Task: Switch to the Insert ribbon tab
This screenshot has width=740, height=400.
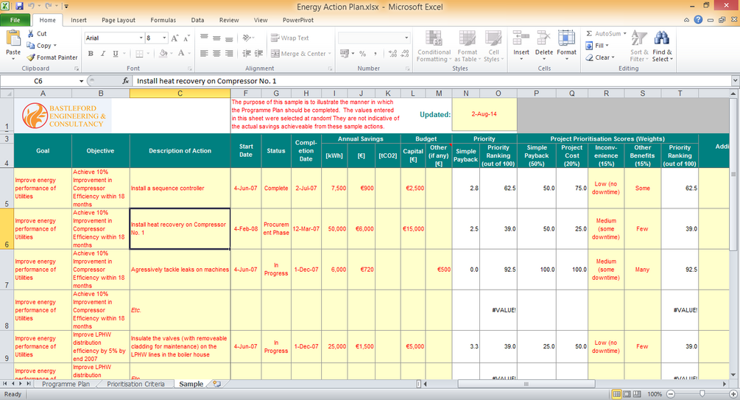Action: pos(78,20)
